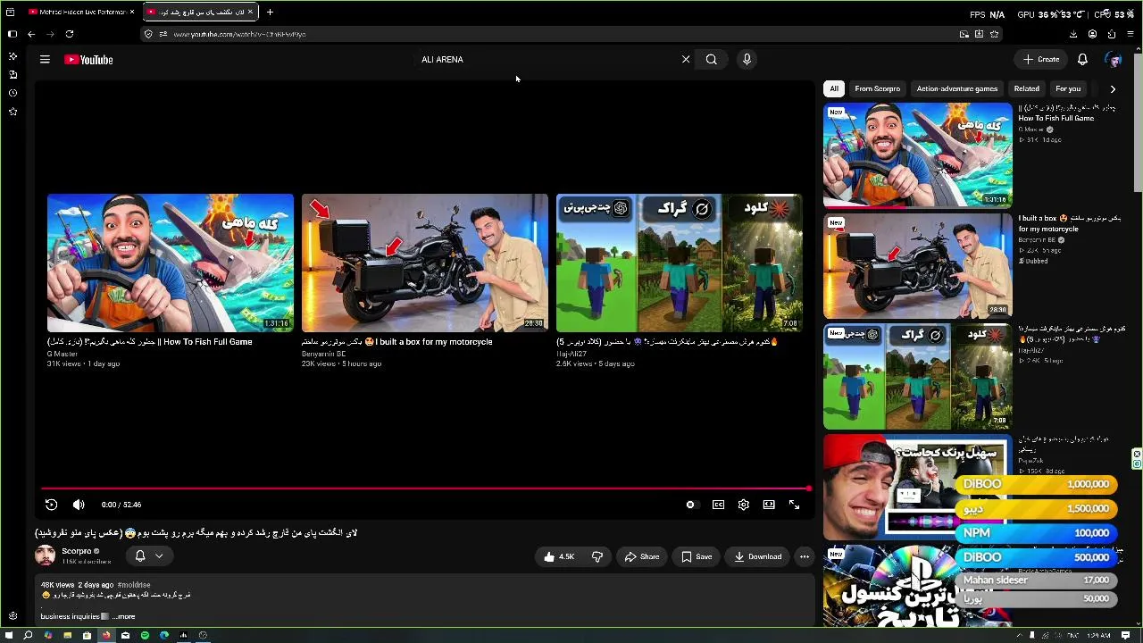The height and width of the screenshot is (643, 1143).
Task: Mute the video volume
Action: tap(79, 505)
